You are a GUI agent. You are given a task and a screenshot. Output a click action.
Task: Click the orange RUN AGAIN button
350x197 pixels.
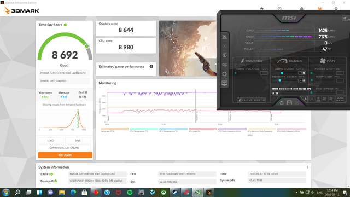(x=65, y=155)
